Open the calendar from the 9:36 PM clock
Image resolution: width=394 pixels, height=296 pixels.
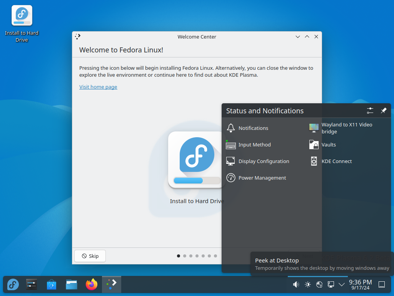click(x=360, y=285)
